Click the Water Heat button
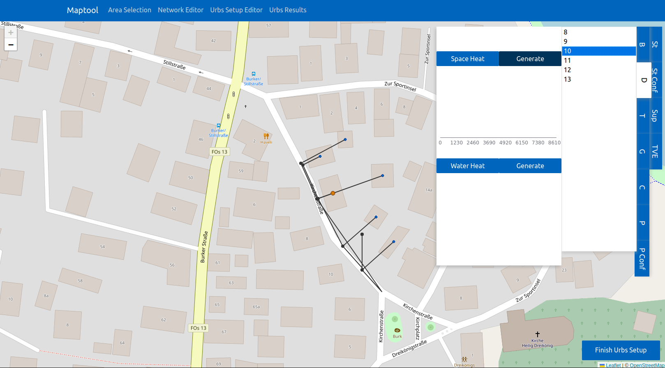Screen dimensions: 665x368 (468, 166)
